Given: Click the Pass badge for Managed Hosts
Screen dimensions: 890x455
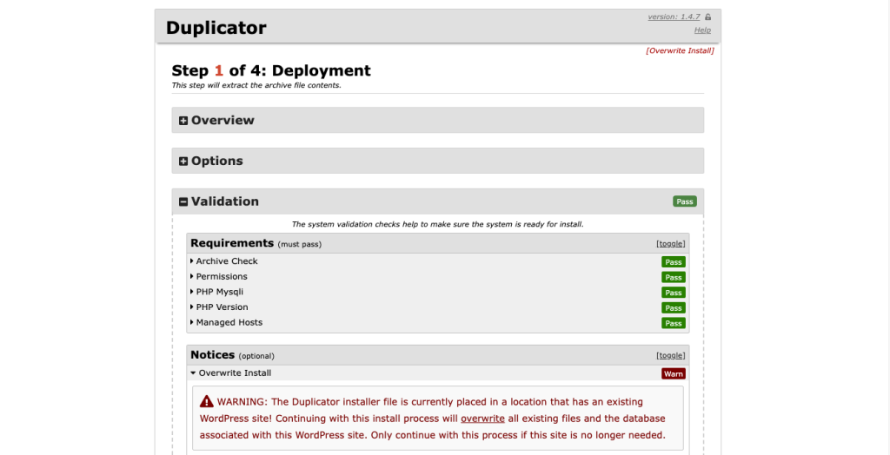Looking at the screenshot, I should click(x=674, y=323).
